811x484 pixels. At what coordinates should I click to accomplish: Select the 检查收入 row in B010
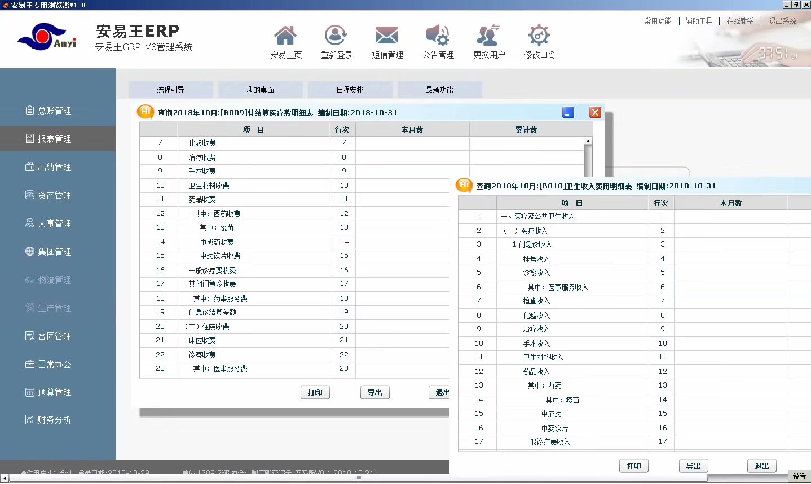point(634,301)
